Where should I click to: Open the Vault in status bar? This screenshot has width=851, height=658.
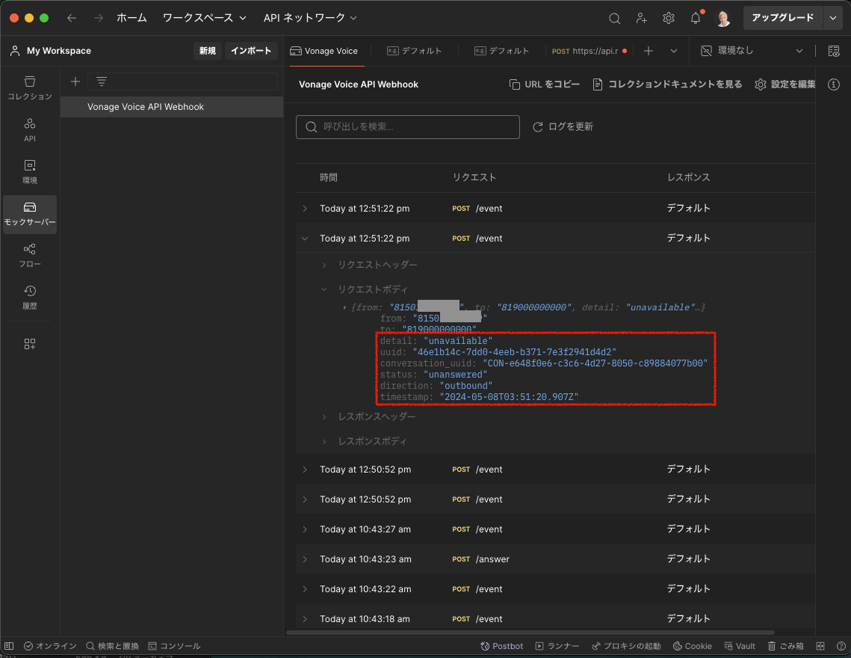coord(740,646)
